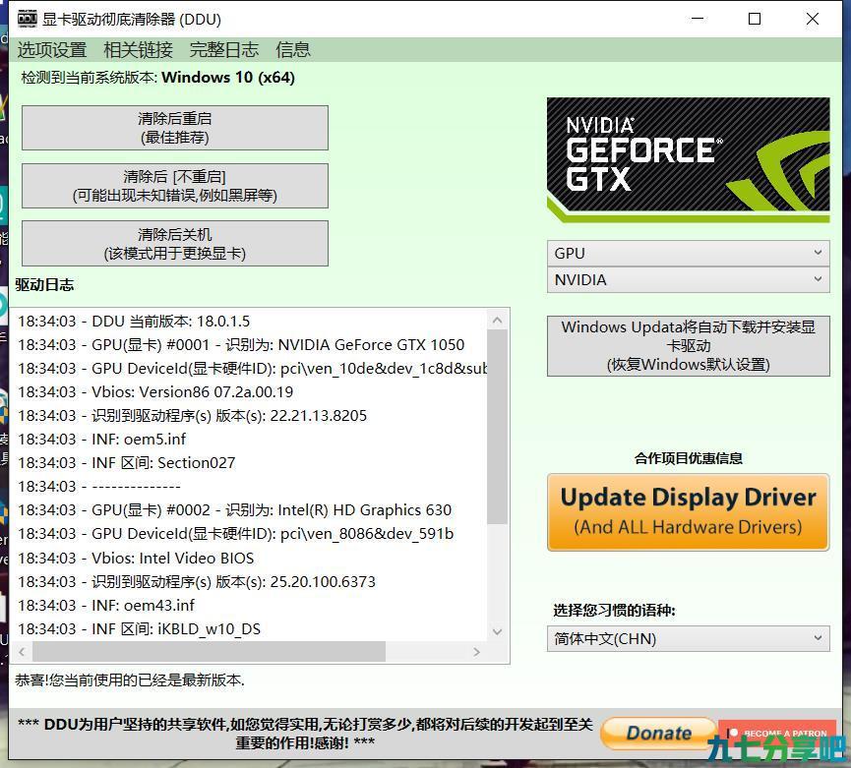Click the 'Windows 10 (x64)' detected system text

(x=228, y=78)
